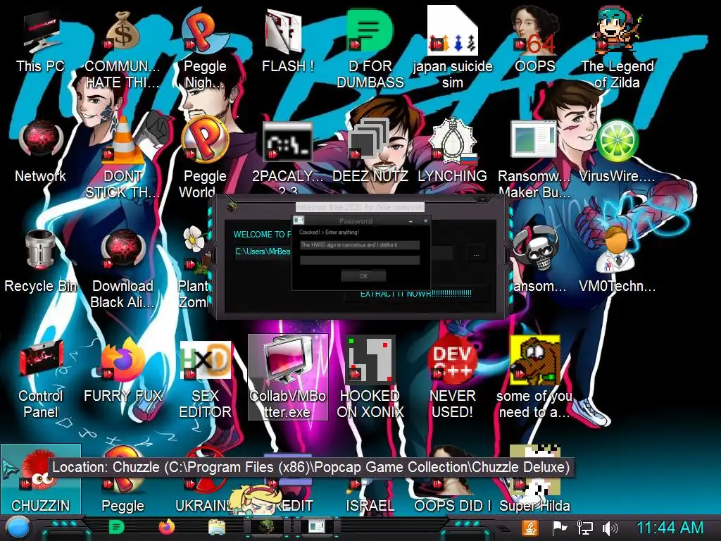
Task: Launch the green chat app taskbar icon
Action: 116,527
